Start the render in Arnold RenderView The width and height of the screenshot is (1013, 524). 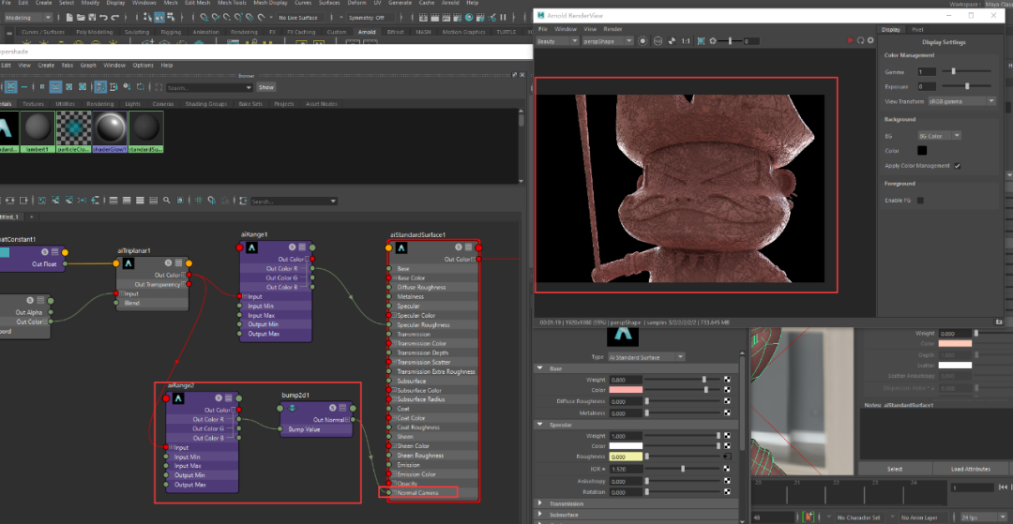point(851,40)
